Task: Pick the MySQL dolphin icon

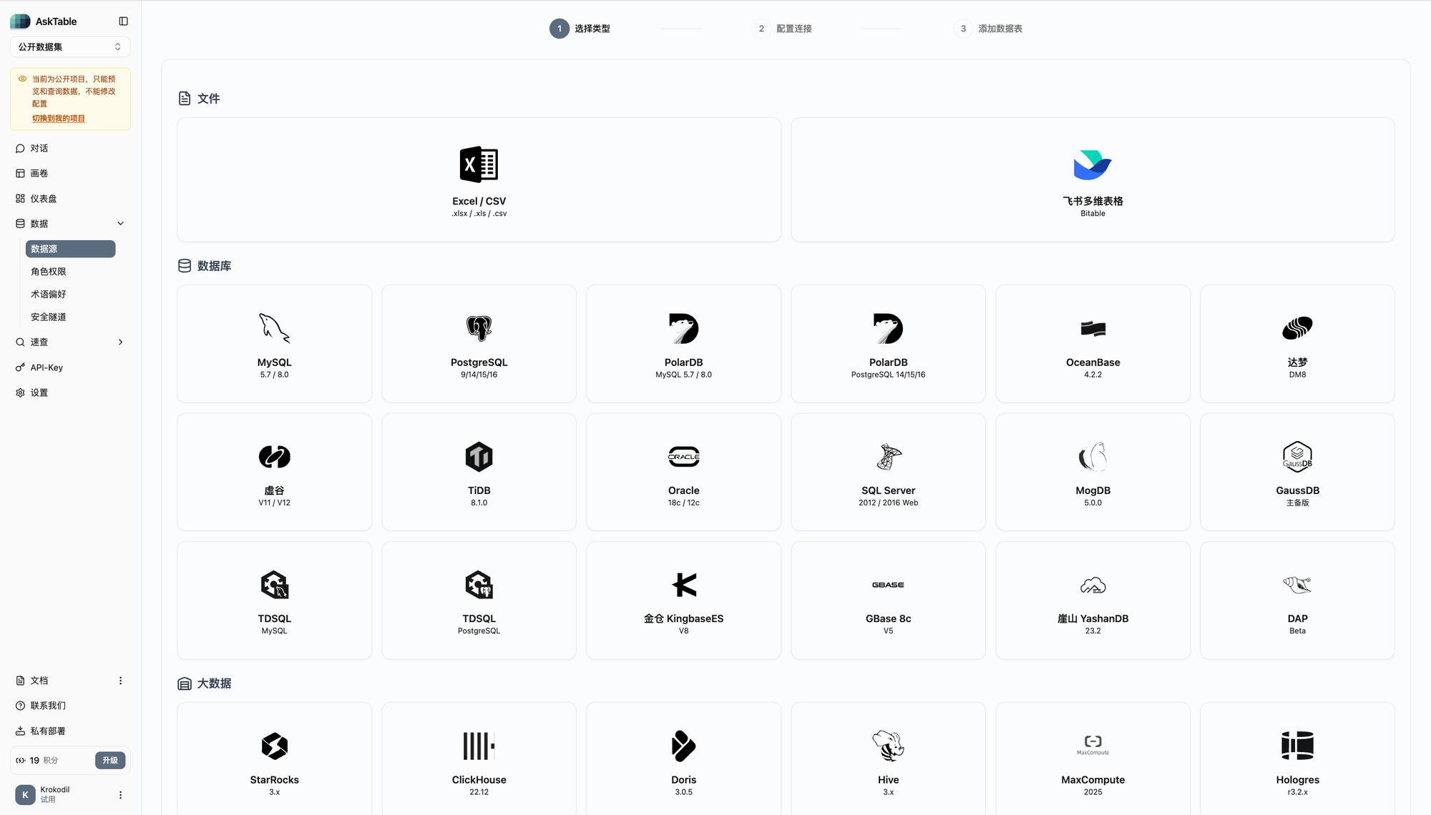Action: click(274, 328)
